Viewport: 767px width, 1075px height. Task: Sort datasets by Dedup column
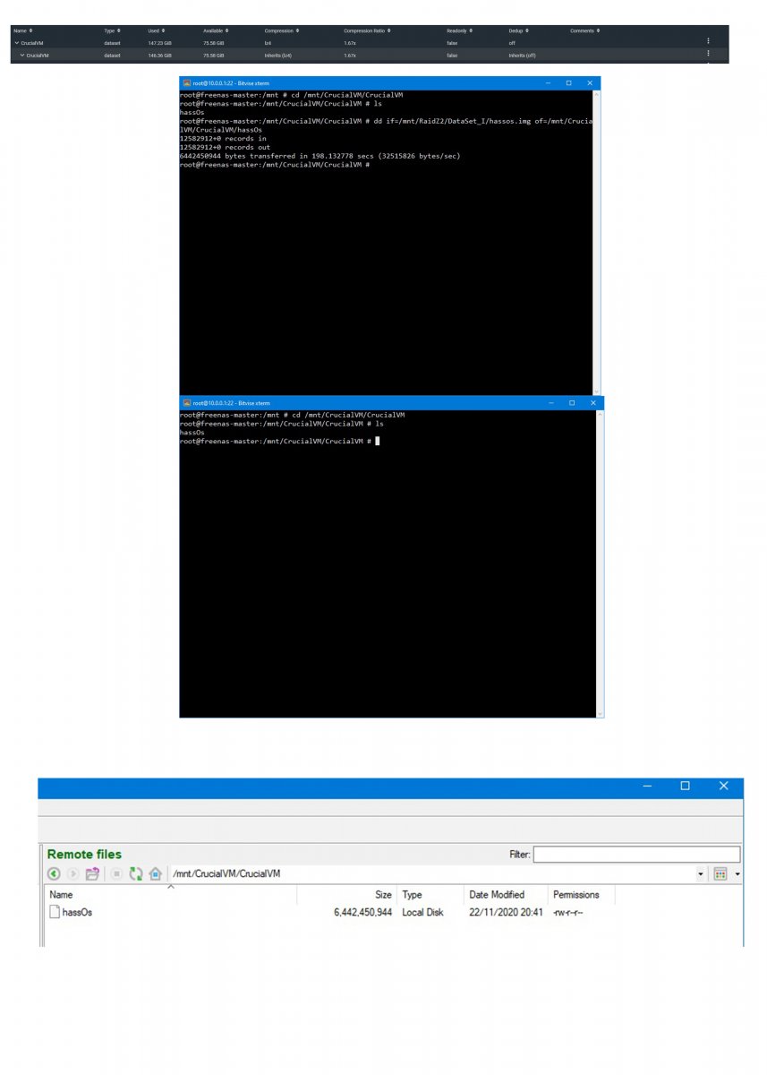pyautogui.click(x=517, y=30)
